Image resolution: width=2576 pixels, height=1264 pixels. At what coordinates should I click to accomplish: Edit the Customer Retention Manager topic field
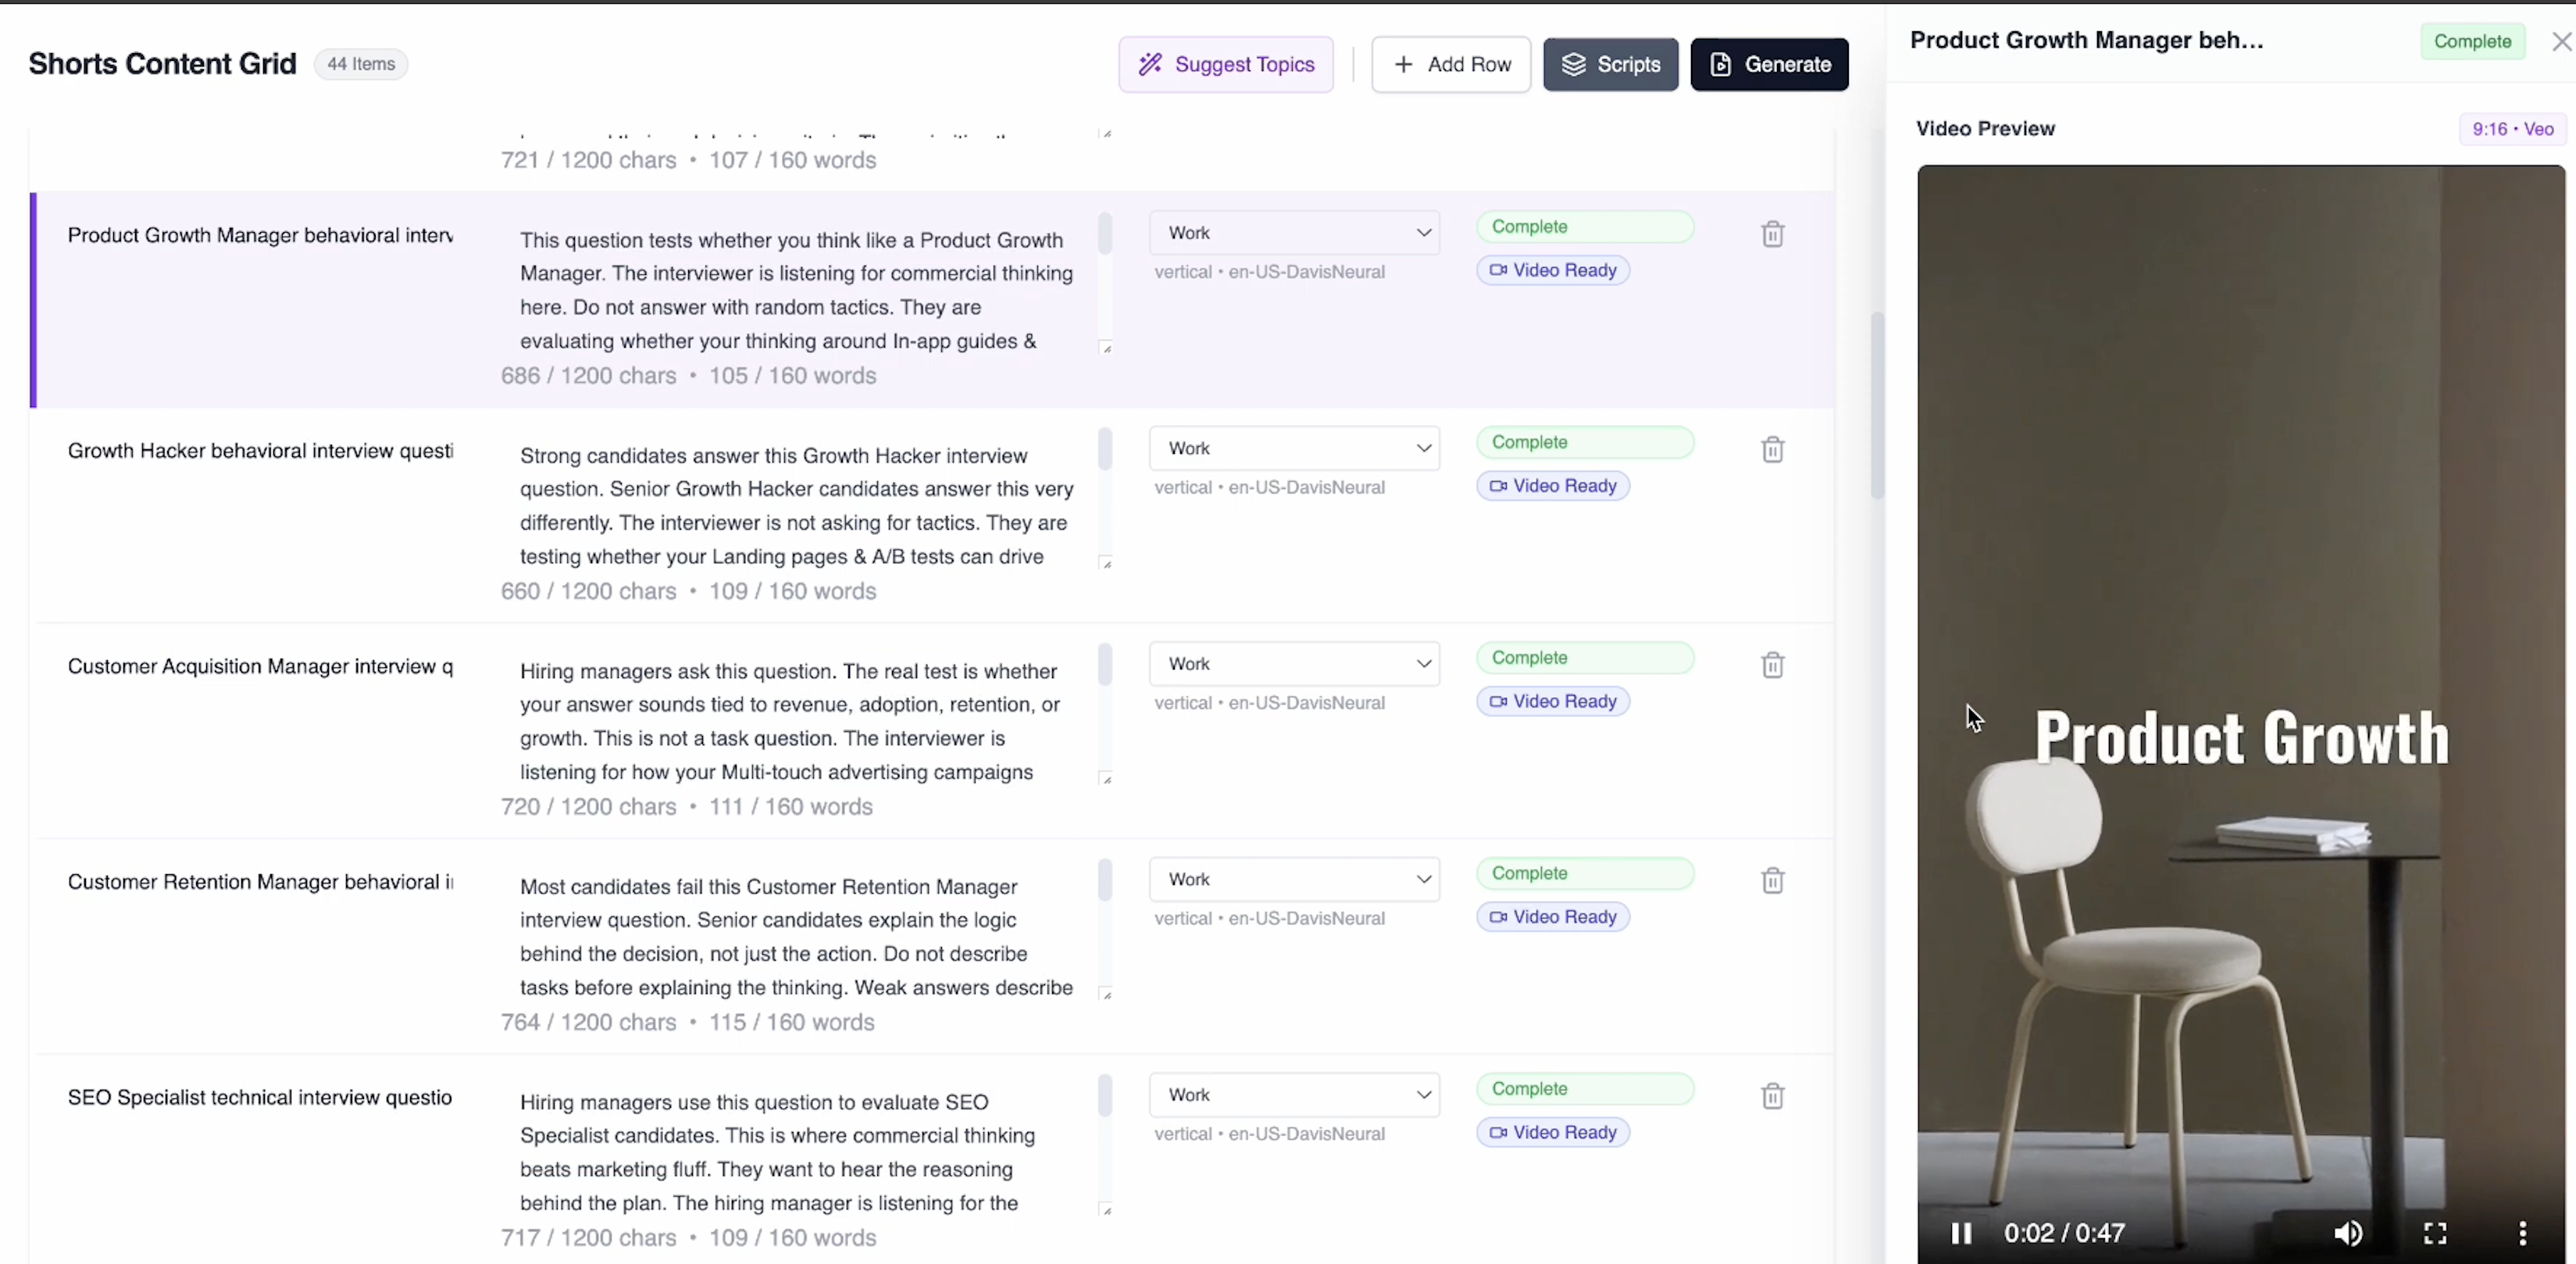coord(260,881)
